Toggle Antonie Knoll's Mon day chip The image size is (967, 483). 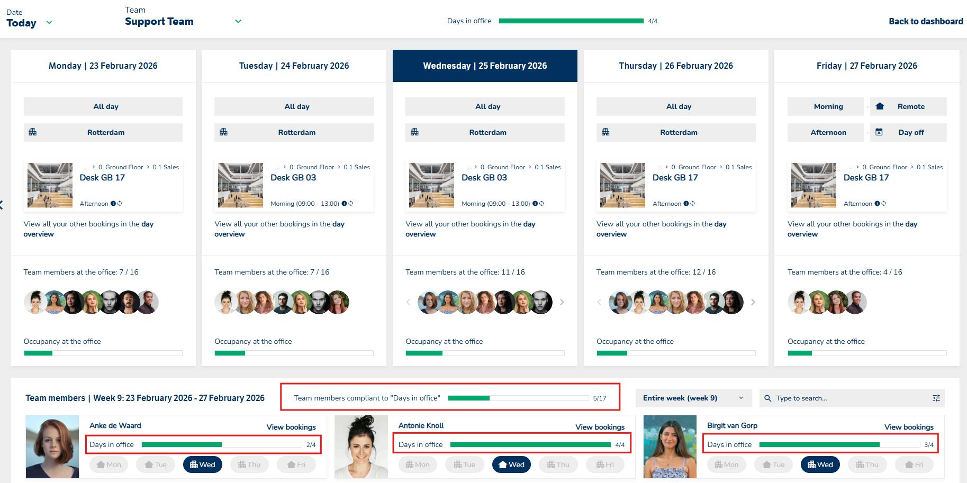click(418, 464)
